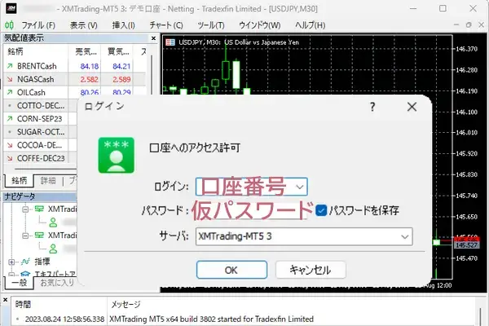Image resolution: width=489 pixels, height=326 pixels.
Task: Click the first account user icon in Navigator
Action: click(x=53, y=222)
